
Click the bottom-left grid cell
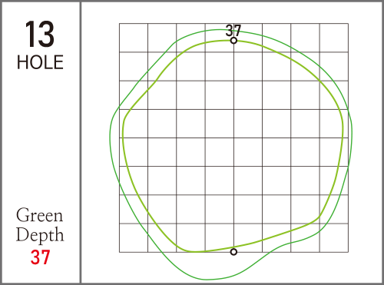[x=134, y=238]
